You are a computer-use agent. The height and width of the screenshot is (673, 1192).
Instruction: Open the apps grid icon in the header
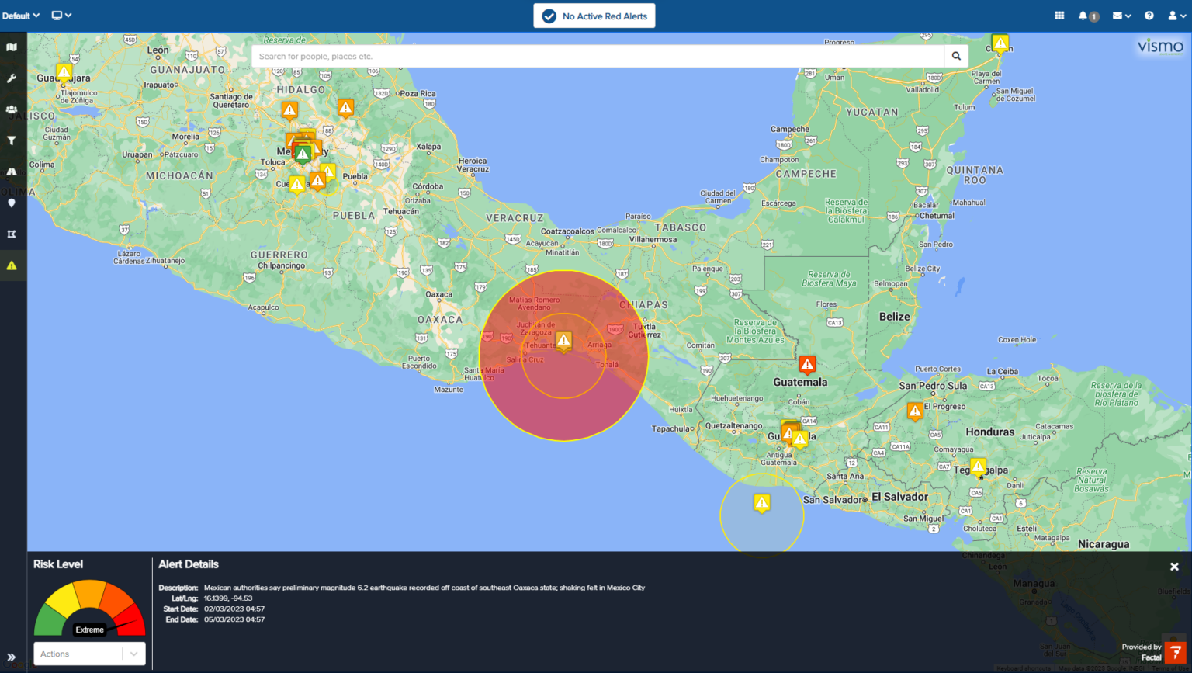pyautogui.click(x=1059, y=16)
